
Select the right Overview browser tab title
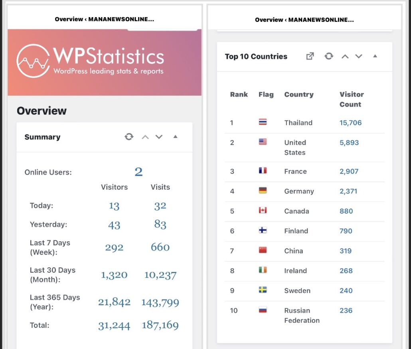coord(304,20)
